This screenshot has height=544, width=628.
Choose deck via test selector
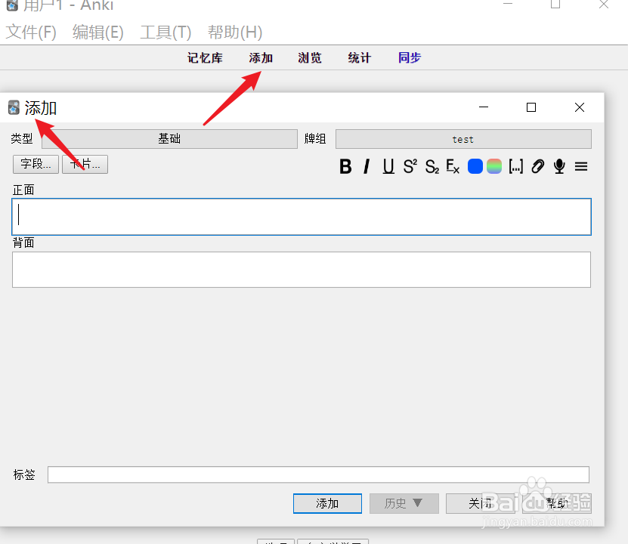pyautogui.click(x=463, y=139)
